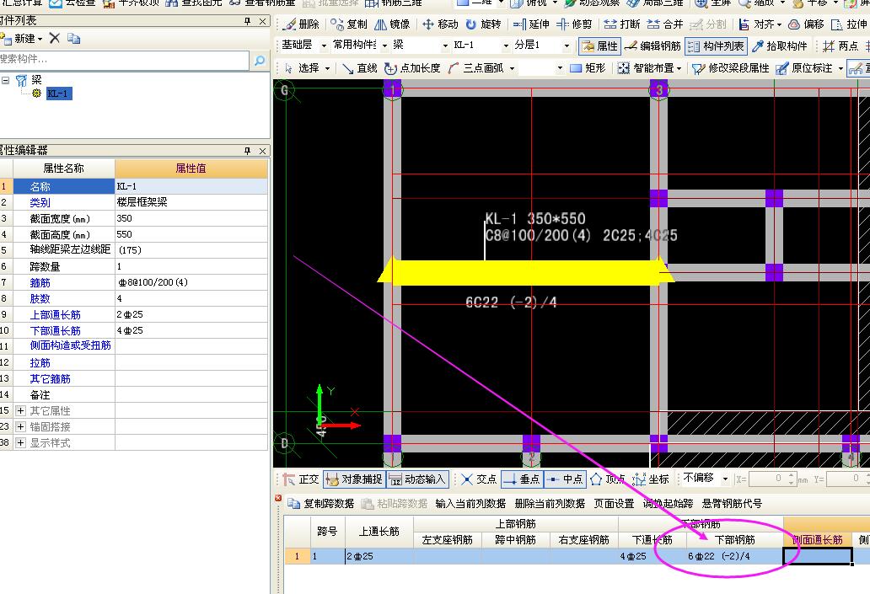Screen dimensions: 870x594
Task: Click the 拾取构件 pick component tool
Action: click(780, 46)
